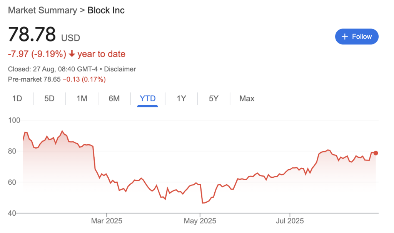The height and width of the screenshot is (233, 394).
Task: Click the 78.78 share price
Action: (32, 35)
